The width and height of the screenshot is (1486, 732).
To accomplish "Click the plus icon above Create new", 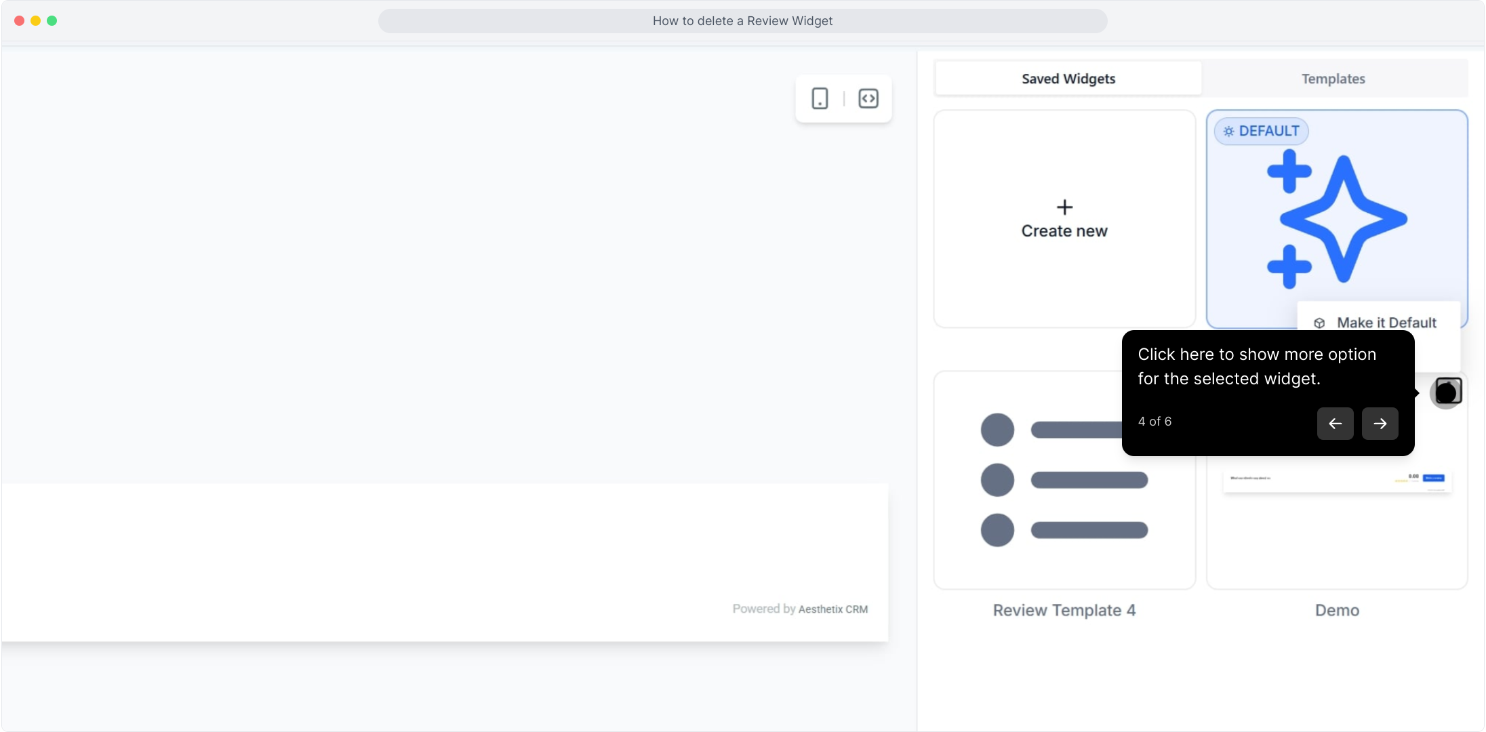I will [x=1064, y=207].
